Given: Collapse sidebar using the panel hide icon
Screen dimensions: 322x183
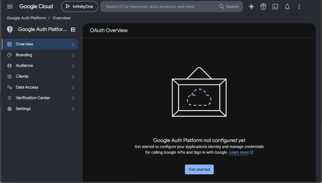Looking at the screenshot, I should (x=73, y=30).
